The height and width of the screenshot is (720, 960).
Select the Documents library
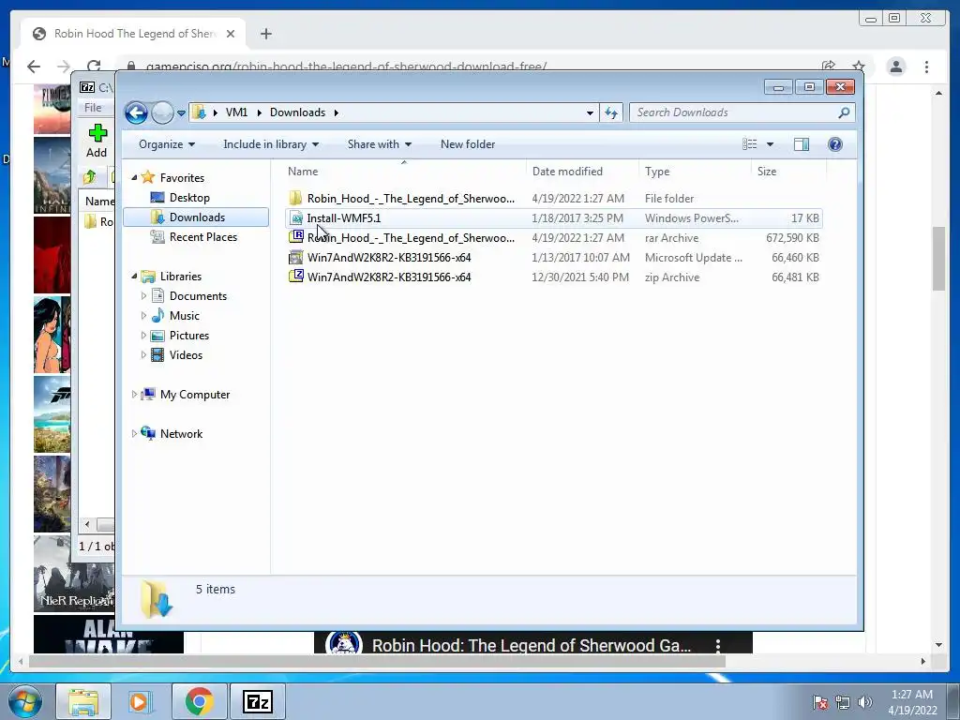[198, 296]
